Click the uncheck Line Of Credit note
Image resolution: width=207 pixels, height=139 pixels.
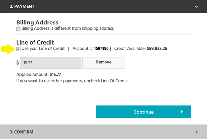click(72, 81)
